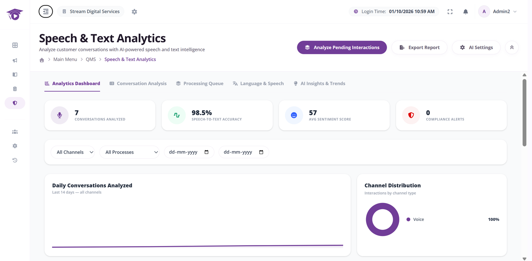Viewport: 532px width, 261px height.
Task: Click the history clock icon in sidebar
Action: (x=15, y=160)
